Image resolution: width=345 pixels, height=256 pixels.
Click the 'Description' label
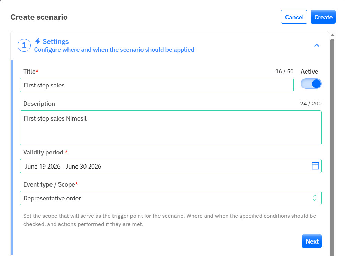(39, 104)
